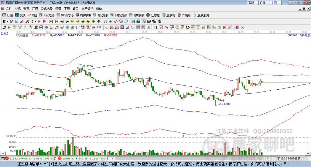
Task: Open the 9P四方形 tool
Action: [65, 15]
